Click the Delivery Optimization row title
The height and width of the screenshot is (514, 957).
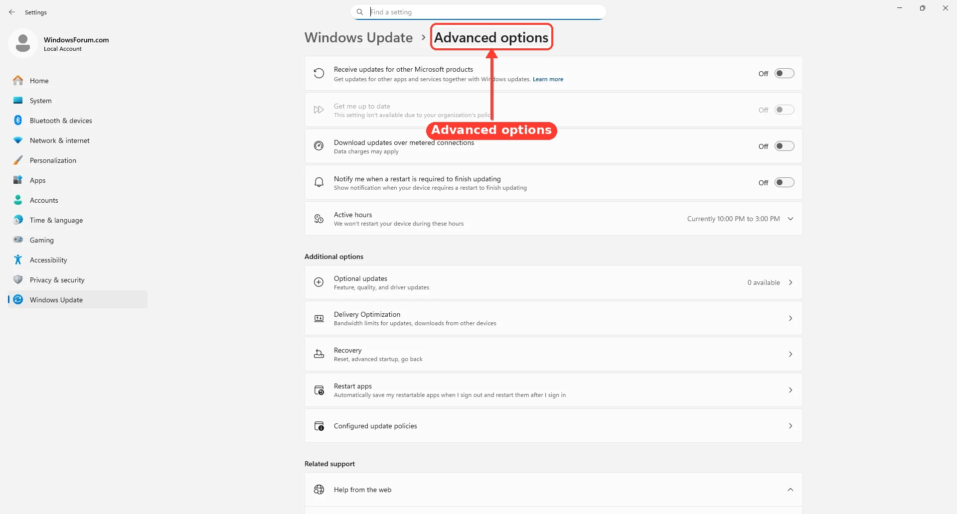pos(367,314)
